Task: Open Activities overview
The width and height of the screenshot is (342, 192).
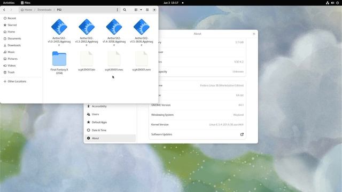Action: tap(9, 3)
